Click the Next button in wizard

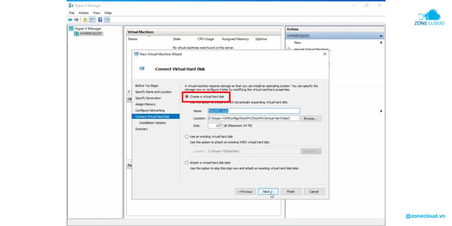(x=268, y=192)
